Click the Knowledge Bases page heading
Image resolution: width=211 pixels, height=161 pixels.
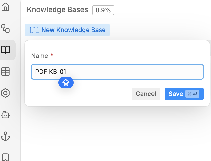57,10
